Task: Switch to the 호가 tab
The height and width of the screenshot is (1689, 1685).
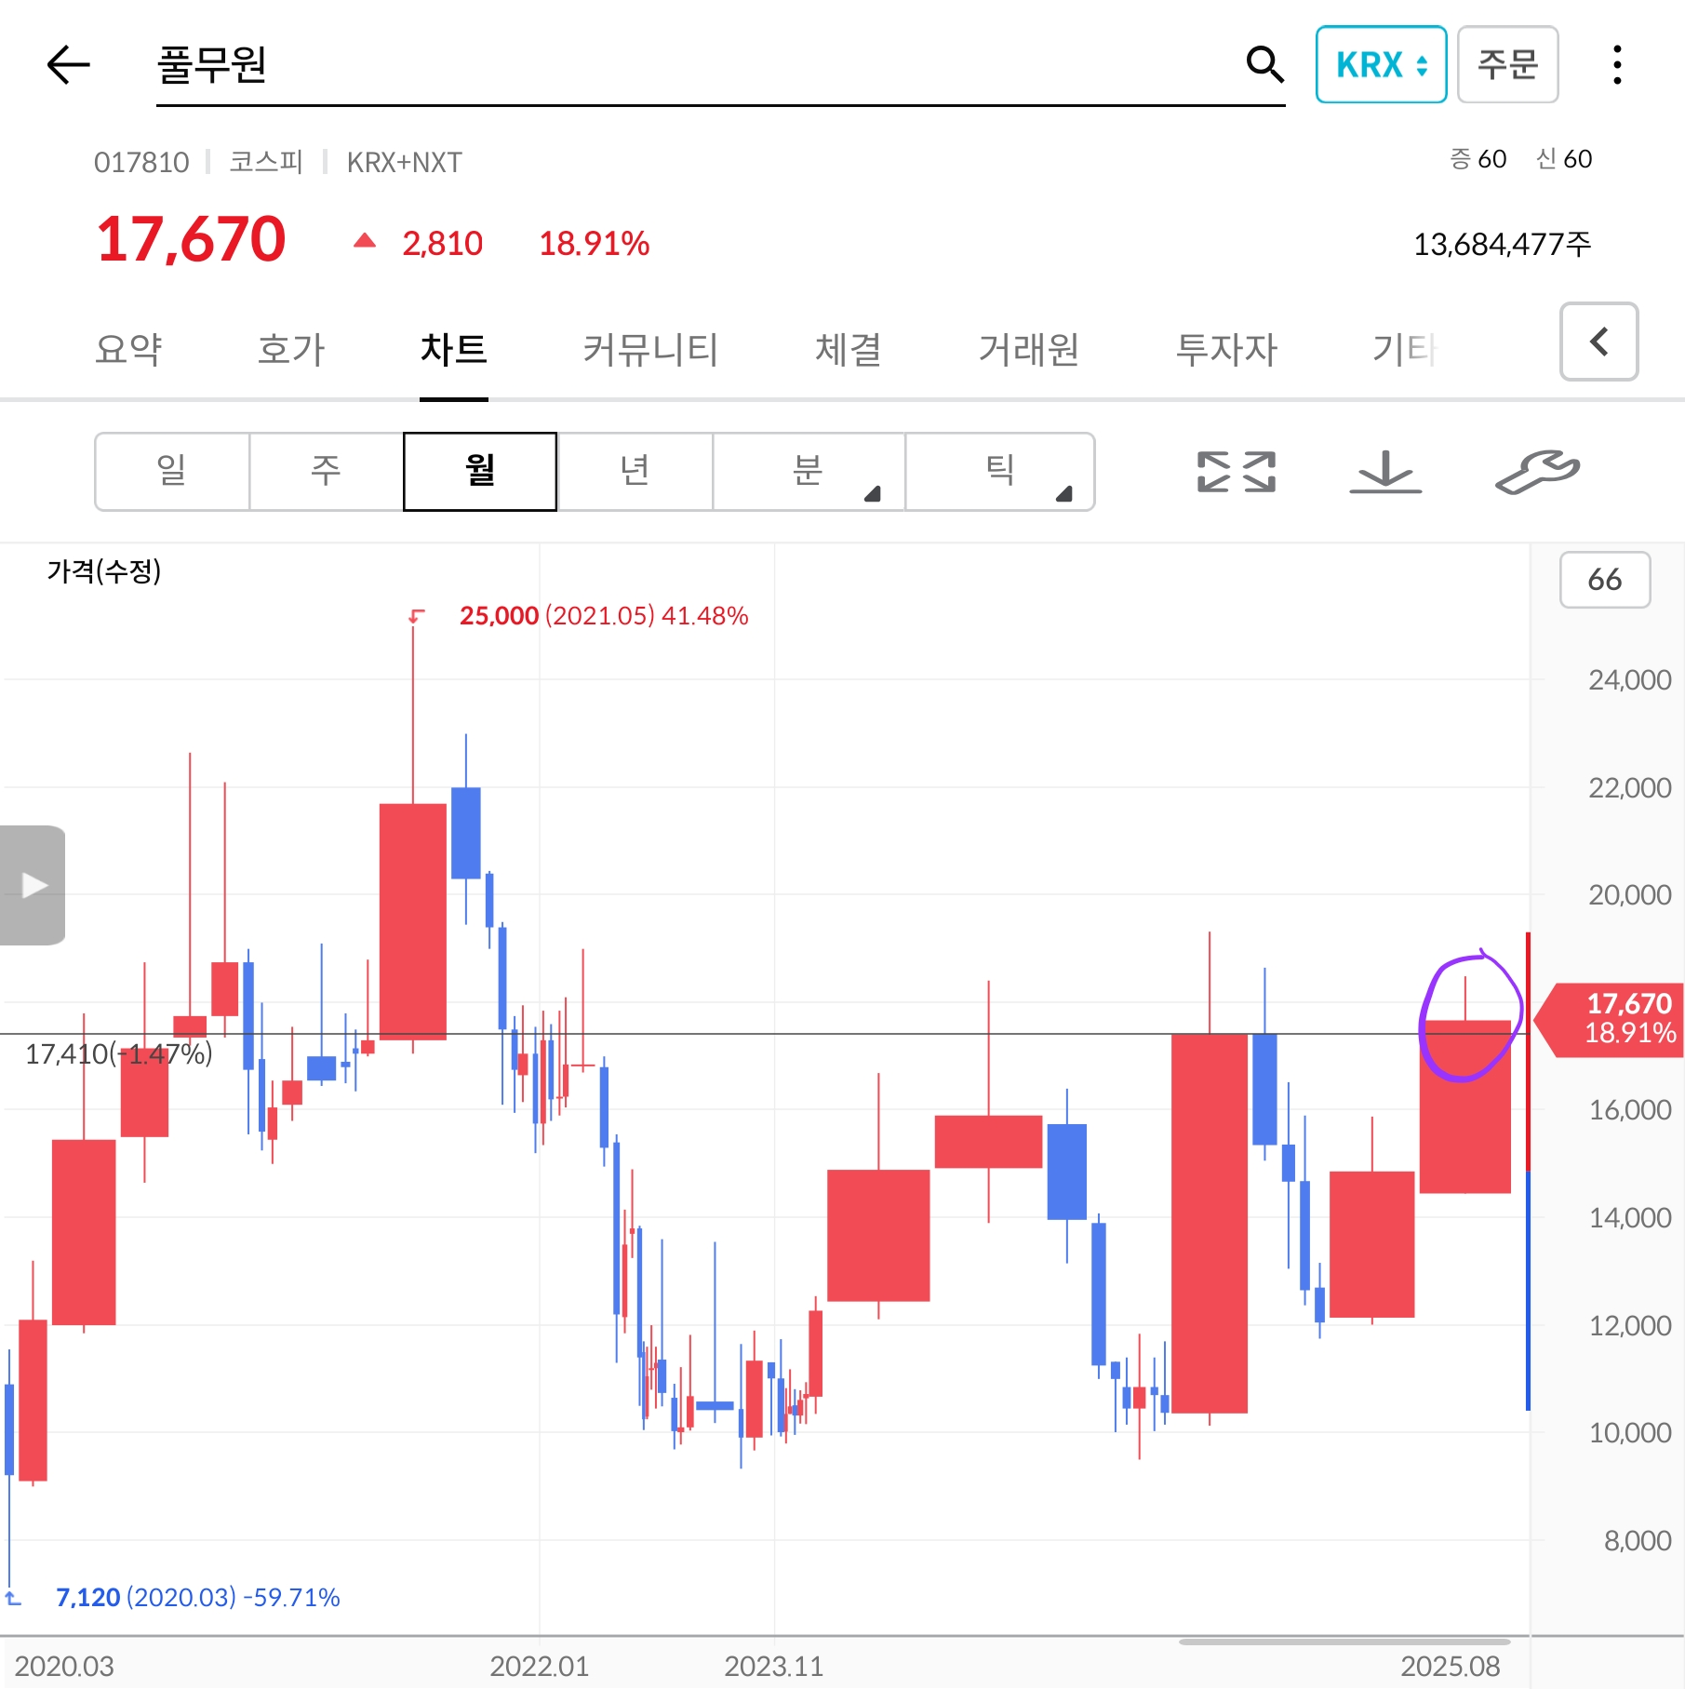Action: [x=291, y=350]
